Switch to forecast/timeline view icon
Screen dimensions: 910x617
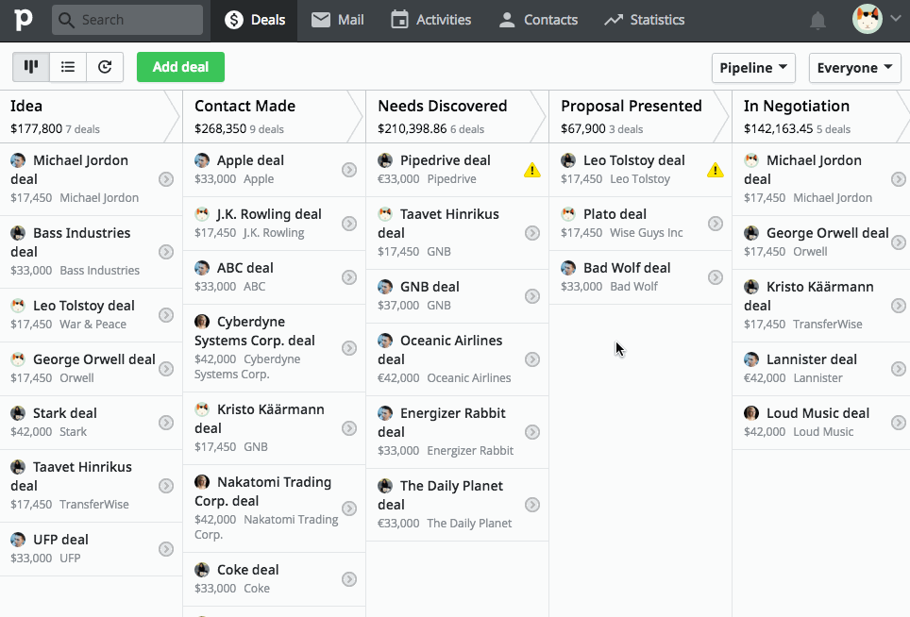[105, 67]
